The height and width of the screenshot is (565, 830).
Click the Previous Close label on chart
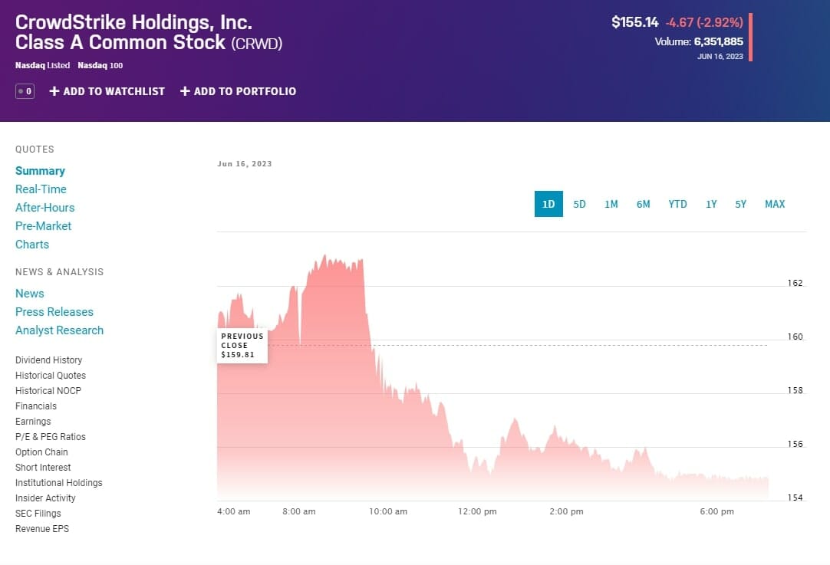click(x=242, y=345)
